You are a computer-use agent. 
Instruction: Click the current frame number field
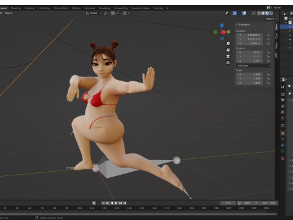tap(228, 203)
